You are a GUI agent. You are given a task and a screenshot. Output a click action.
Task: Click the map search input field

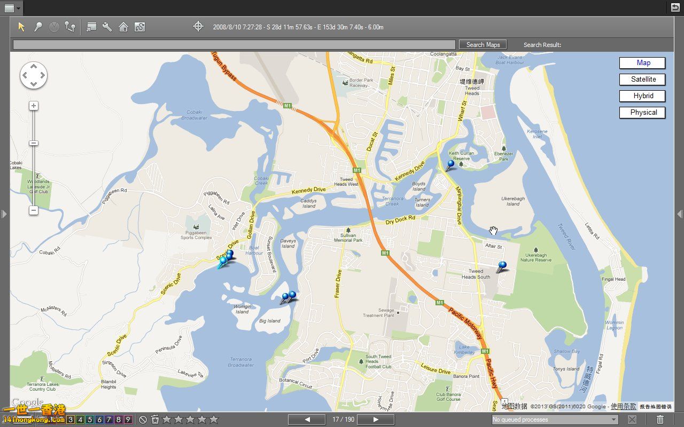tap(234, 45)
